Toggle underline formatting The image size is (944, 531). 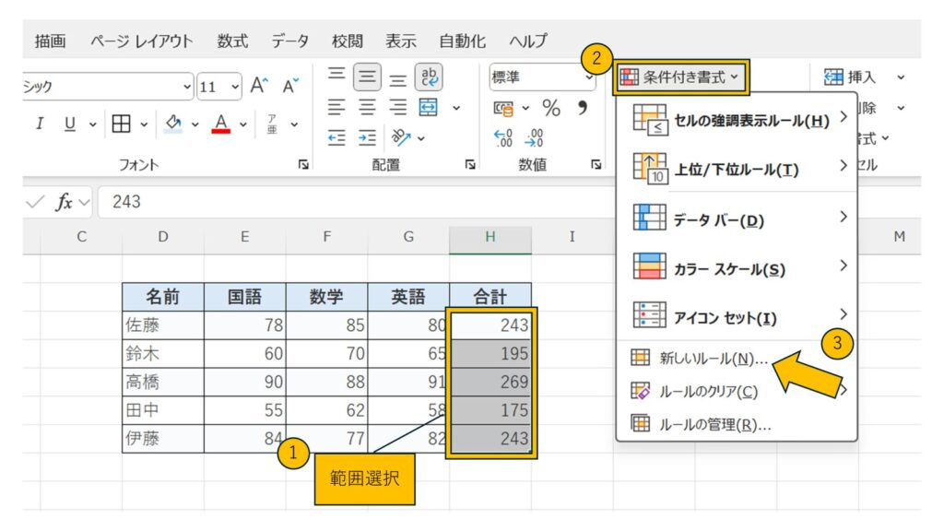70,123
